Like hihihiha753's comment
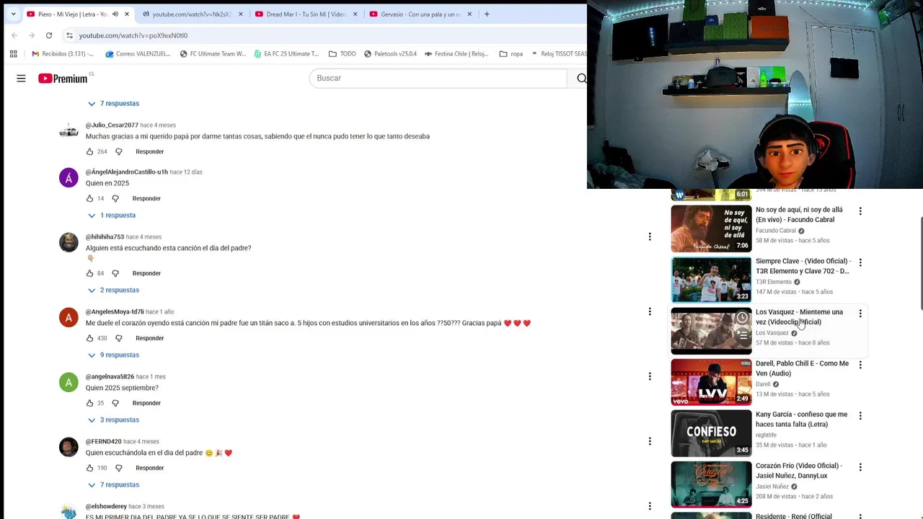 (x=89, y=273)
